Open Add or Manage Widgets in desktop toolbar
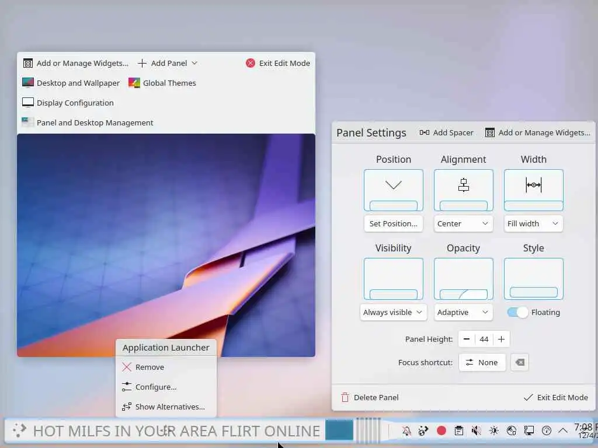Viewport: 598px width, 448px height. pos(76,63)
